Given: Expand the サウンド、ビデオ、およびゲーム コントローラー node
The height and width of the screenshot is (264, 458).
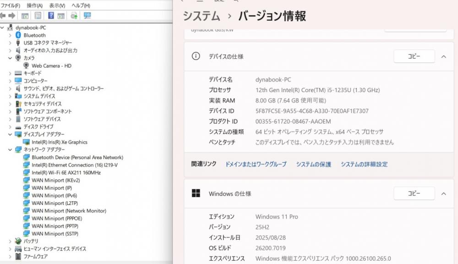Looking at the screenshot, I should point(10,88).
